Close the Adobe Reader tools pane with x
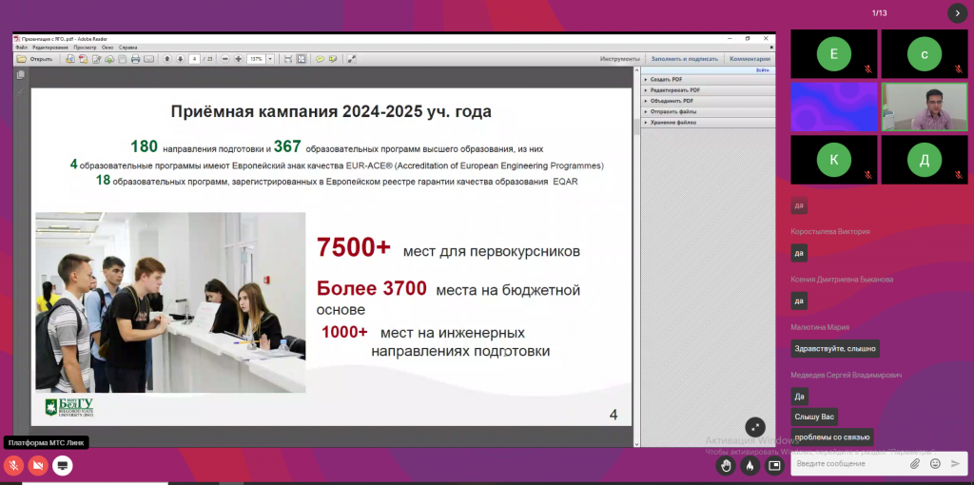974x485 pixels. click(x=771, y=48)
